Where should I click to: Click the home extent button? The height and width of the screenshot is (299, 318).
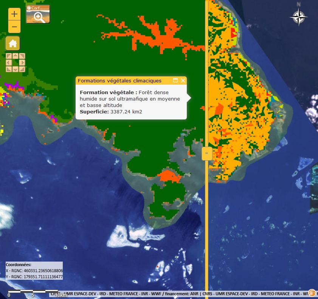tap(12, 43)
